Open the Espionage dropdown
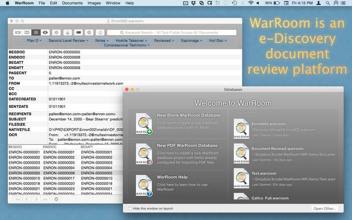Screen dimensions: 352x220 click(191, 40)
